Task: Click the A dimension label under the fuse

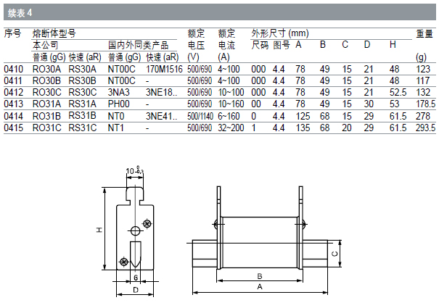Action: [258, 287]
